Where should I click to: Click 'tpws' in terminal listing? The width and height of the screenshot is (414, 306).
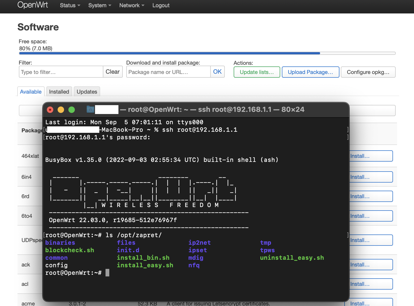pyautogui.click(x=268, y=250)
